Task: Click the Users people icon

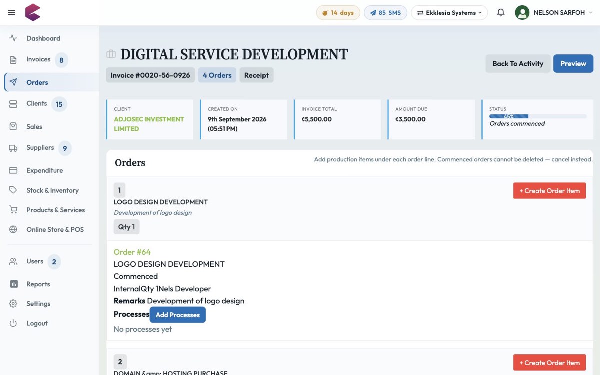Action: (x=13, y=261)
